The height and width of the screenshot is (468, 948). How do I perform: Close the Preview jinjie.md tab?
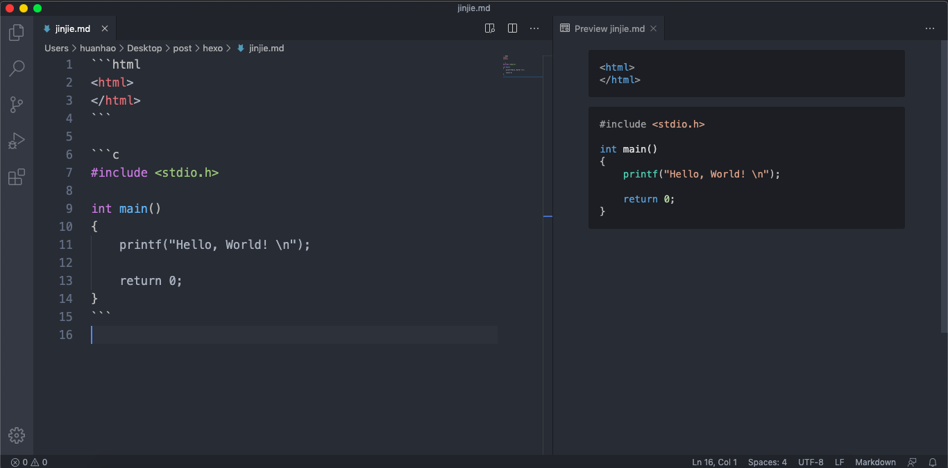click(653, 28)
